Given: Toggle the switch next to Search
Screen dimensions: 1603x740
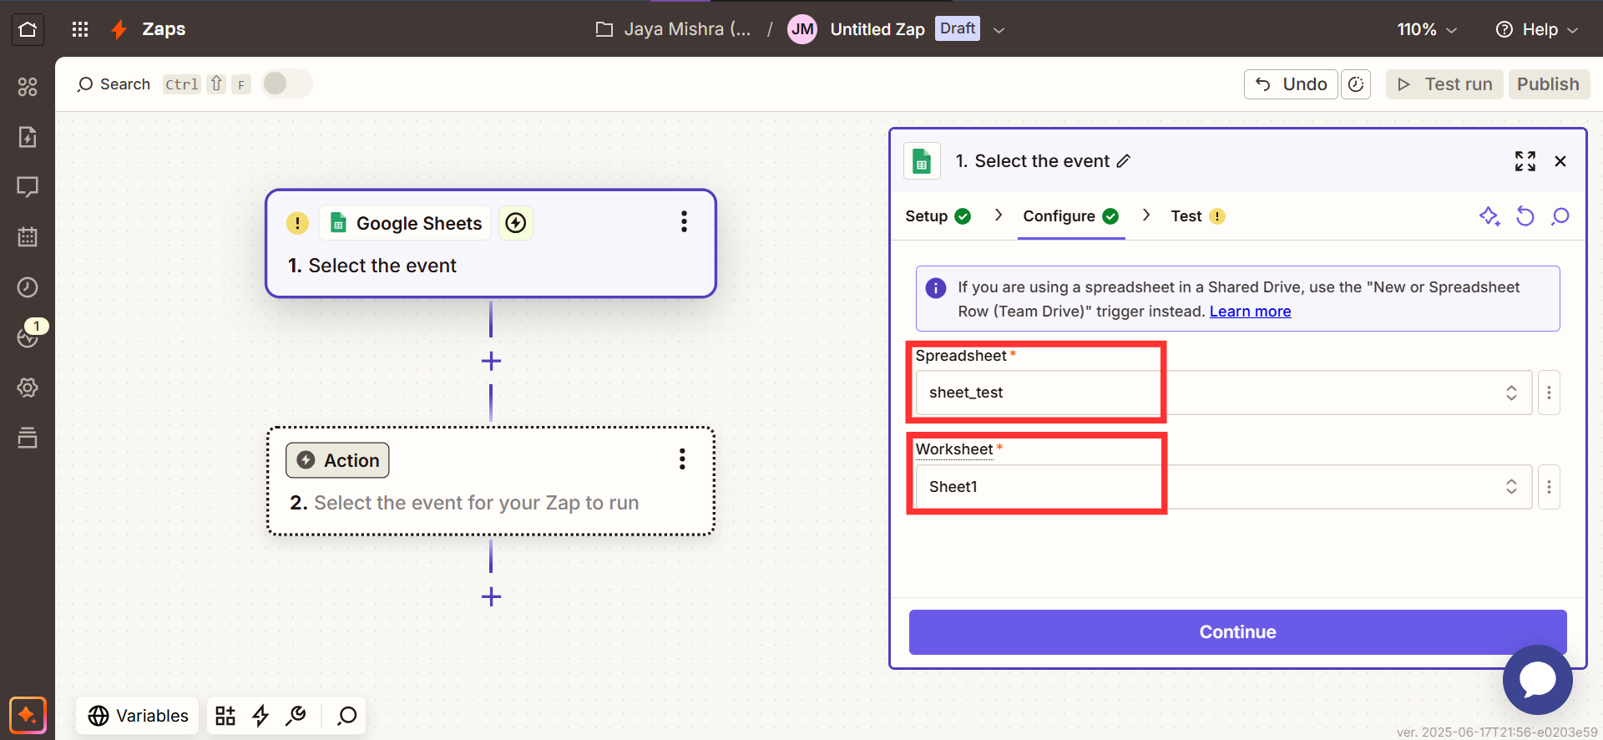Looking at the screenshot, I should (x=286, y=84).
